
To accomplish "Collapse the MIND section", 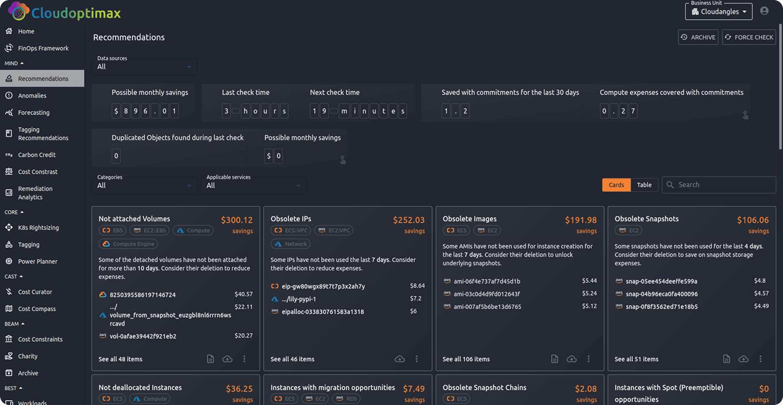I will click(14, 63).
